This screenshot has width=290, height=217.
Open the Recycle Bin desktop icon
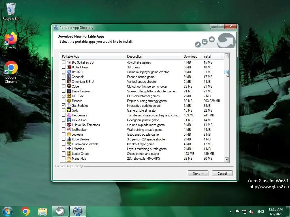pos(11,11)
